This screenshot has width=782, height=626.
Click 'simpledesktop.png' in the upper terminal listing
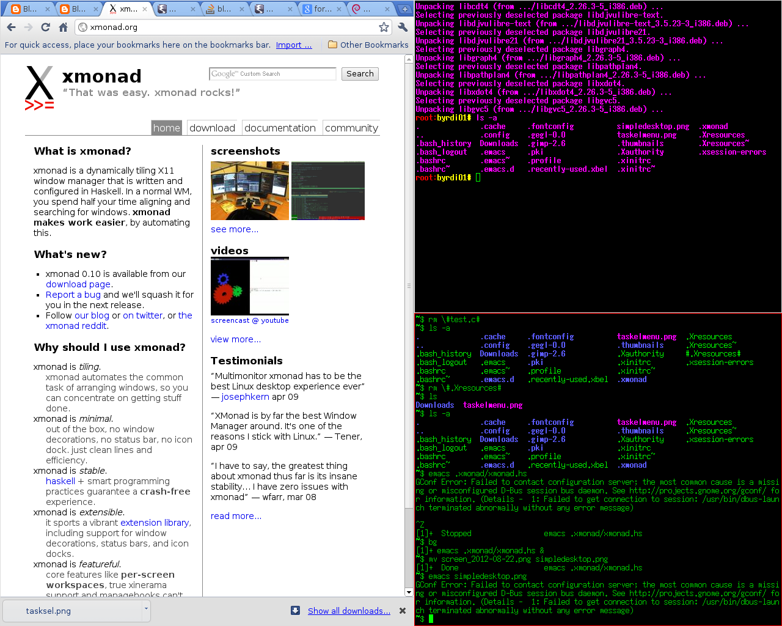(653, 127)
